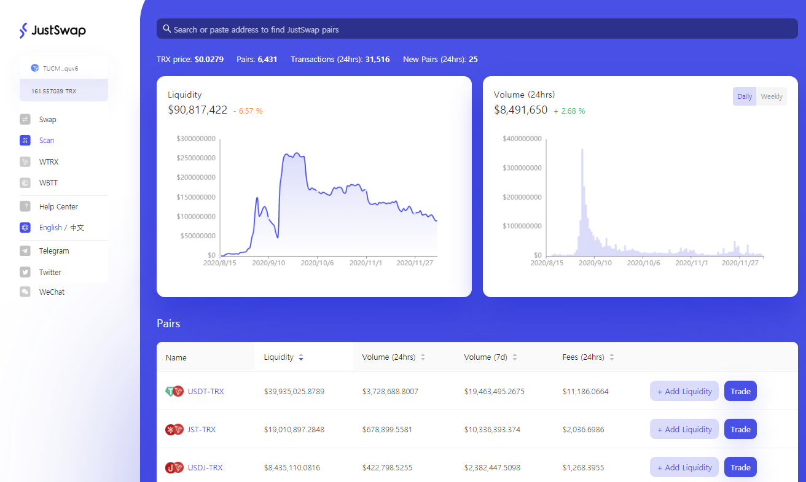The height and width of the screenshot is (482, 806).
Task: Add Liquidity to USDJ-TRX pair
Action: (684, 468)
